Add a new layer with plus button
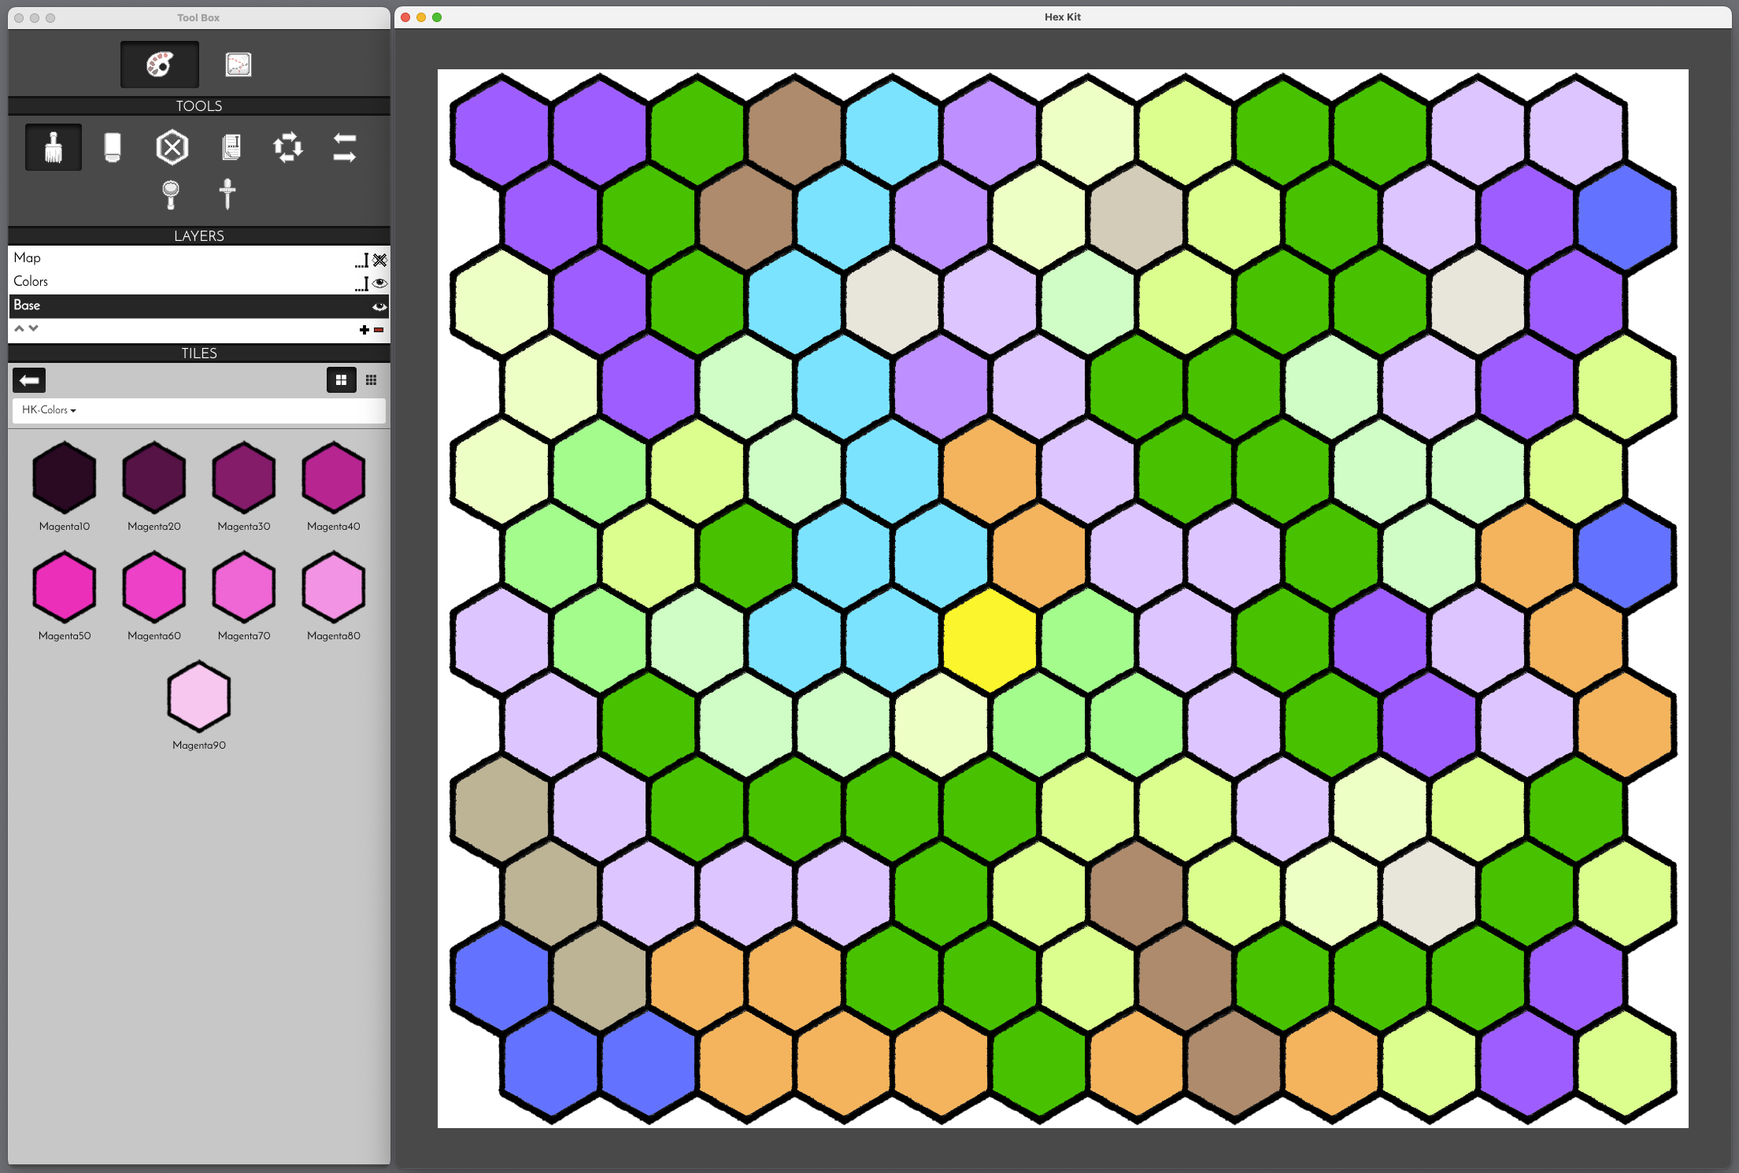The height and width of the screenshot is (1173, 1739). coord(364,330)
